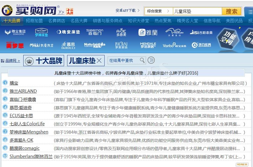Open the 七彩人生ColorLife brand link
The width and height of the screenshot is (253, 167).
click(27, 124)
